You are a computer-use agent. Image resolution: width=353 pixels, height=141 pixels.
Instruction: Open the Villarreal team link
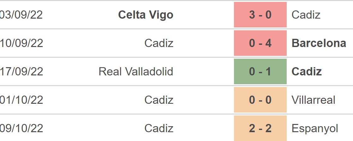click(x=313, y=100)
